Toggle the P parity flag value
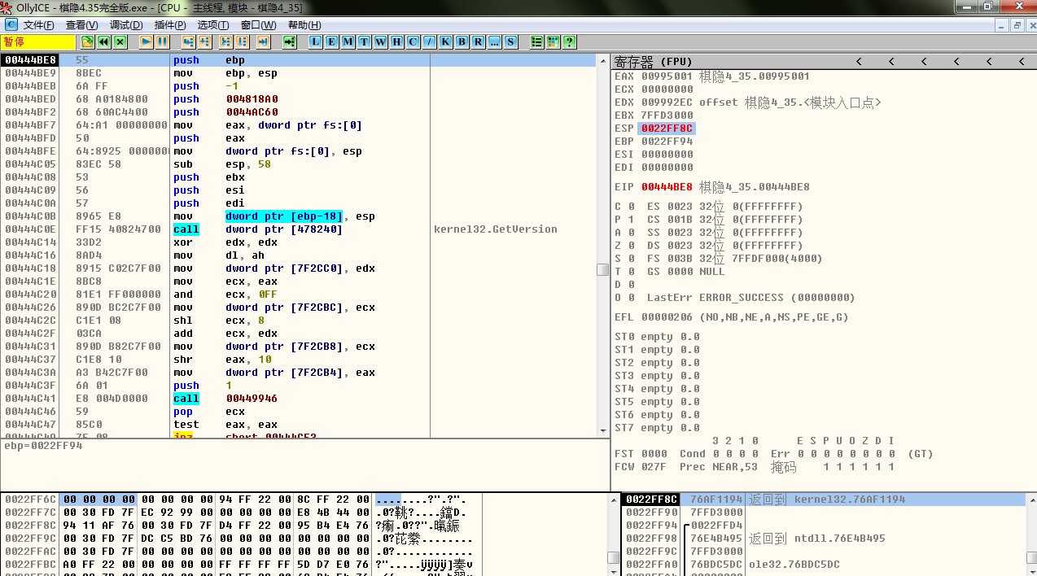The width and height of the screenshot is (1037, 576). pyautogui.click(x=631, y=220)
